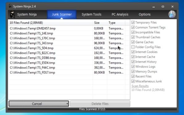Click the System Ninja title bar icon
Screen dimensions: 184x115
10,6
